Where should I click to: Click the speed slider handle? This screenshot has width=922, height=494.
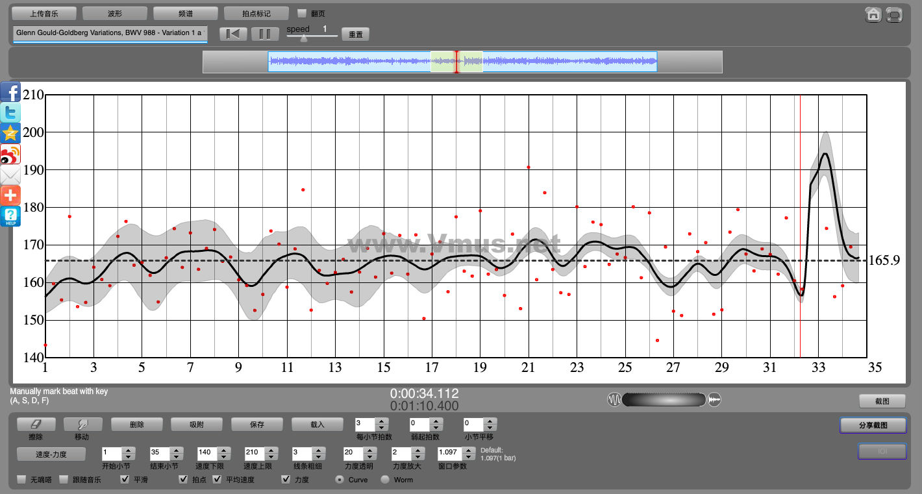[303, 38]
